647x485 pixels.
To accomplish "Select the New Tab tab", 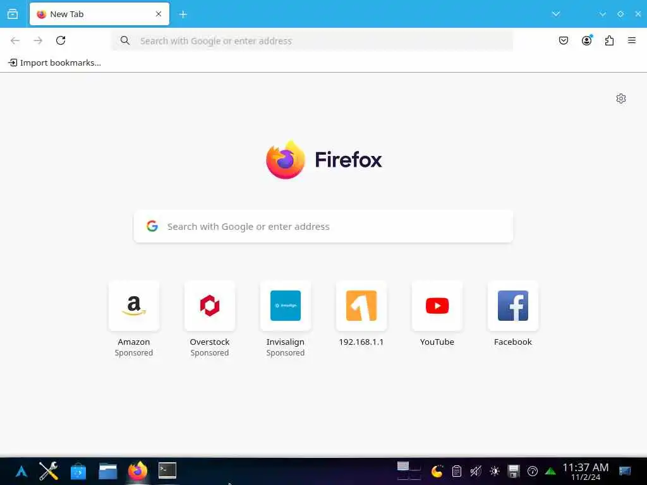I will point(99,14).
